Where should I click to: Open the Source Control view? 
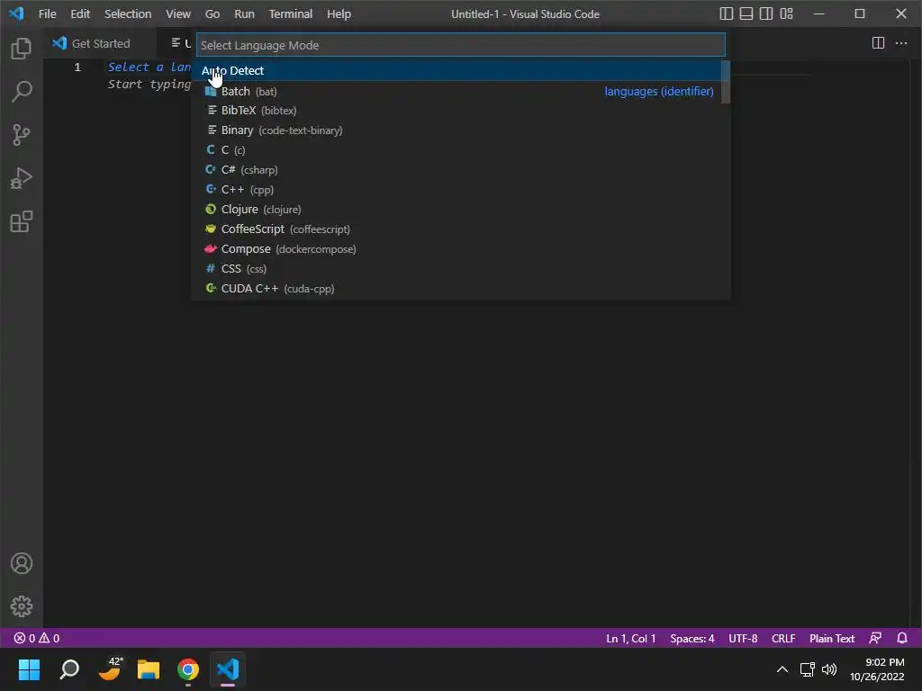tap(22, 135)
